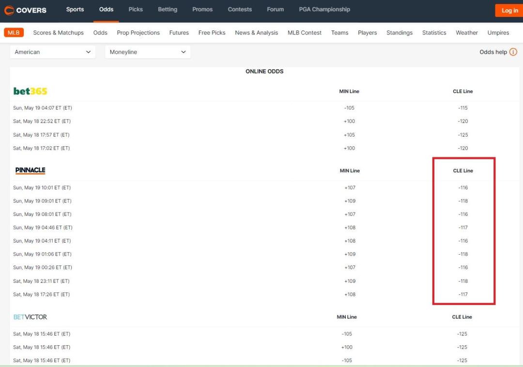The height and width of the screenshot is (367, 523).
Task: Select Pinnacle row Sun, May 19 09:01 ET
Action: [264, 201]
